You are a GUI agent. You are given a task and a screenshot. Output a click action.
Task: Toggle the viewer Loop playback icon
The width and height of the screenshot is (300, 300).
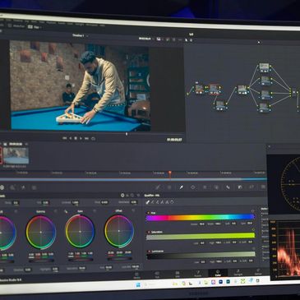(x=93, y=139)
